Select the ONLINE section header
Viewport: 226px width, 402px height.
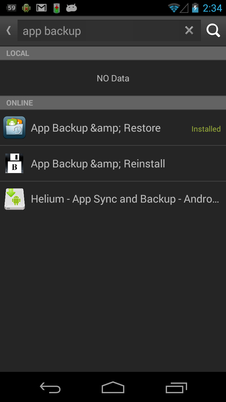pyautogui.click(x=19, y=103)
